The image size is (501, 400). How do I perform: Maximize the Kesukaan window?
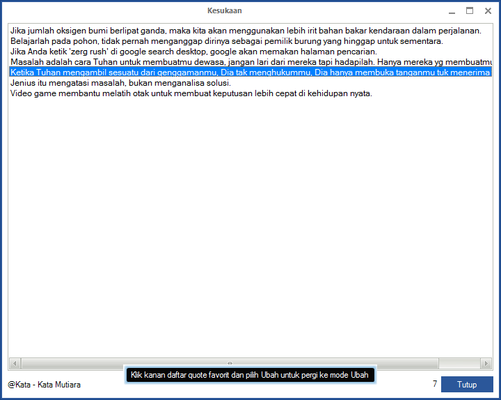[470, 11]
